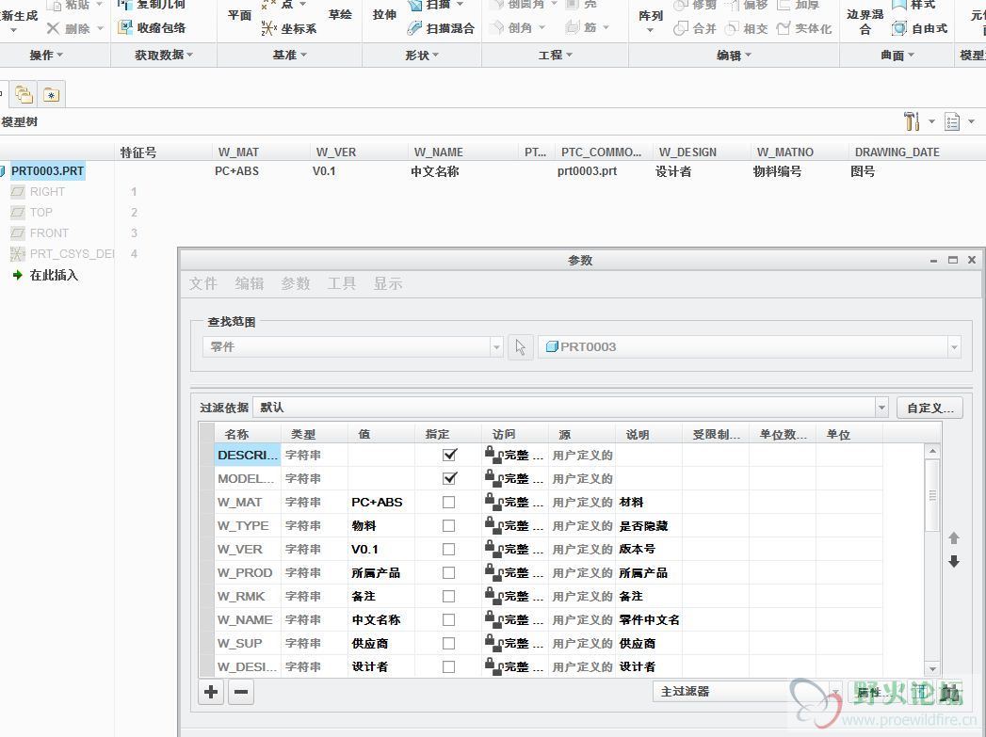Viewport: 986px width, 737px height.
Task: Check the Designate box for W_NAME
Action: point(448,619)
